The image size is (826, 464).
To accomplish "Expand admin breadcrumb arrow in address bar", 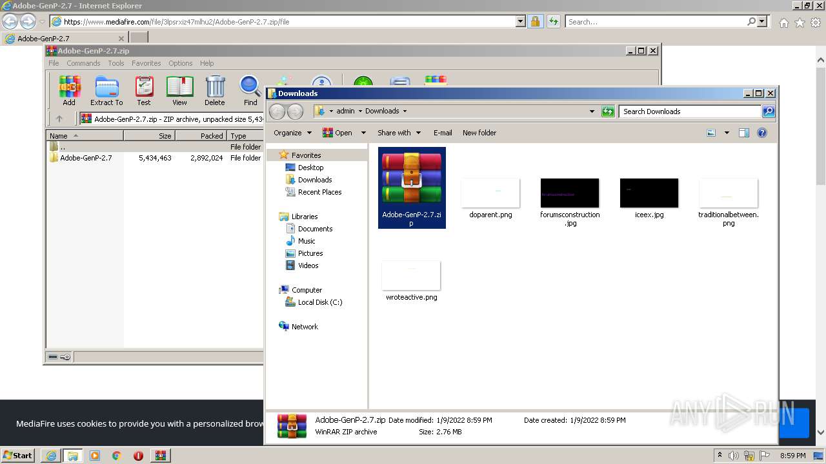I will (360, 111).
